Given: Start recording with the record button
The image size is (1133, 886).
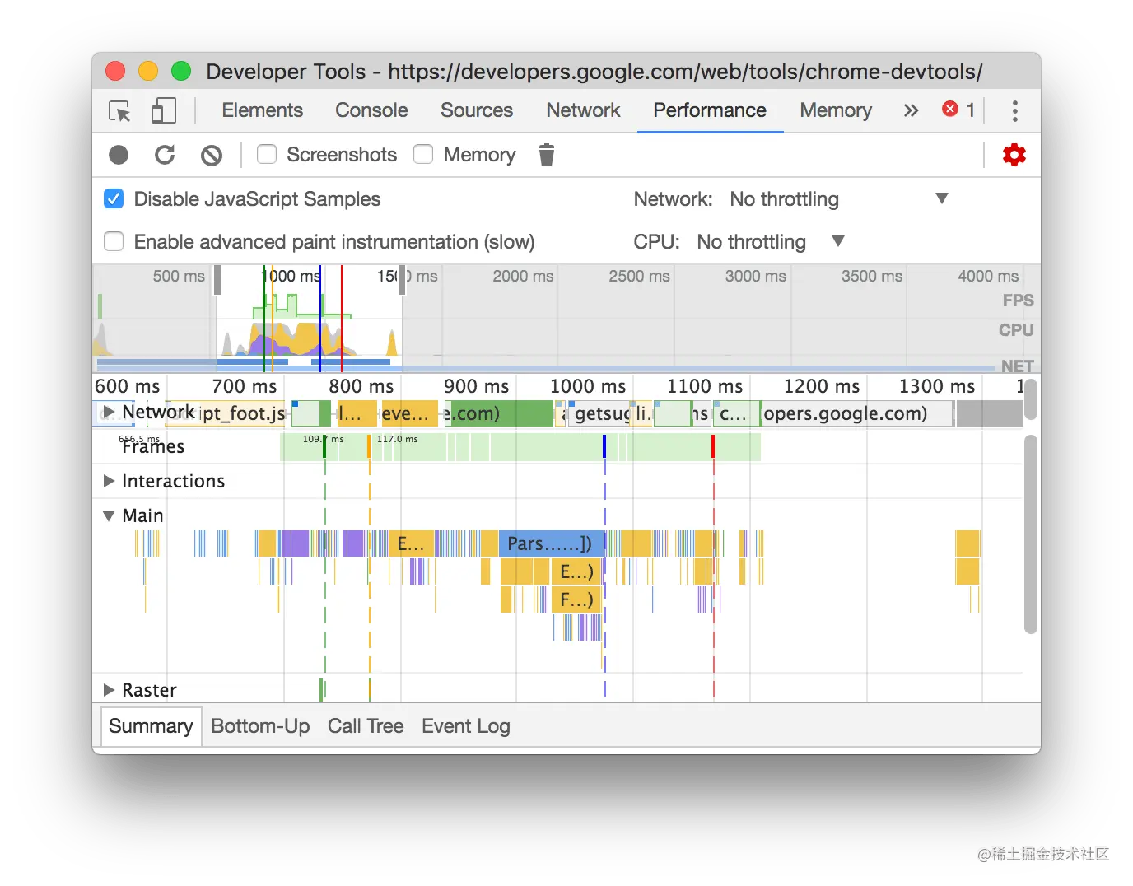Looking at the screenshot, I should pyautogui.click(x=119, y=155).
